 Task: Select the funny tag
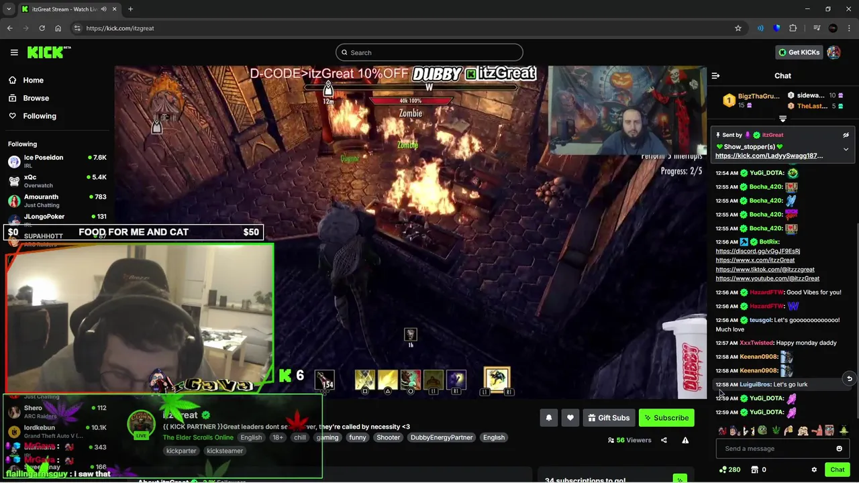(358, 437)
